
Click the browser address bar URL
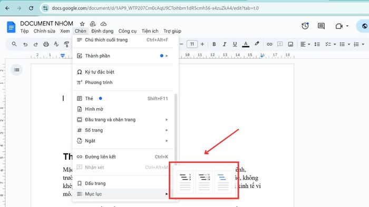pos(155,8)
